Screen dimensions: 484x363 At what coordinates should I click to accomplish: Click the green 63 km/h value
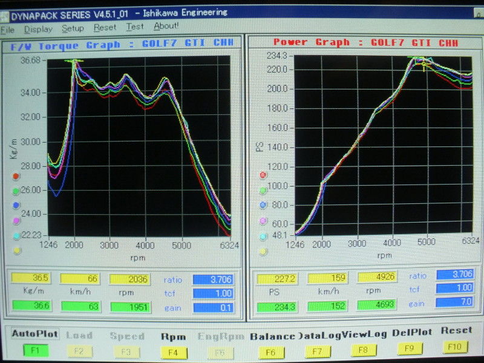[x=80, y=307]
